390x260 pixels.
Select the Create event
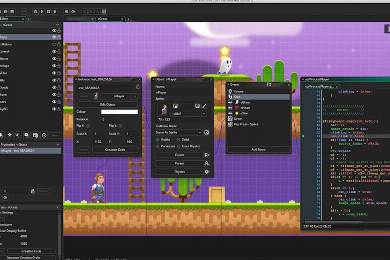(x=258, y=91)
